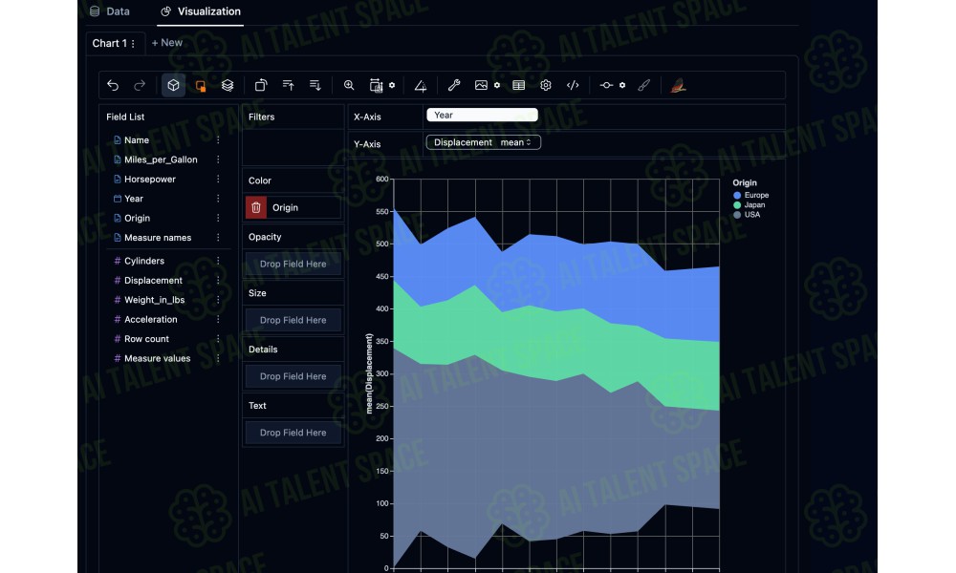
Task: Open chart configuration gear icon
Action: [546, 85]
